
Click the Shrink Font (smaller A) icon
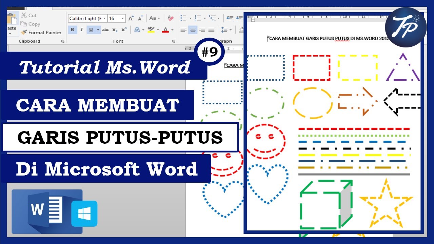point(140,18)
